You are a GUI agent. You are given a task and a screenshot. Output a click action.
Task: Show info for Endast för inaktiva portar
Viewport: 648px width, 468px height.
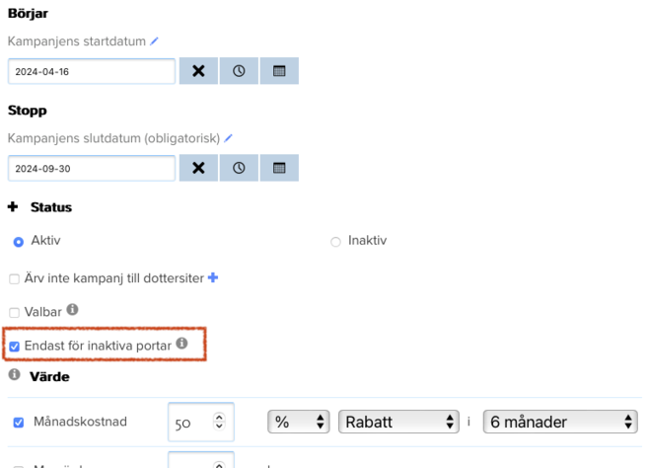click(x=181, y=345)
